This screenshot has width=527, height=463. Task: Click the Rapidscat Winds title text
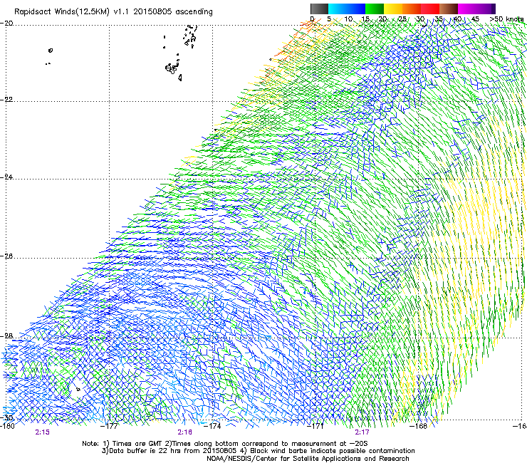coord(113,12)
